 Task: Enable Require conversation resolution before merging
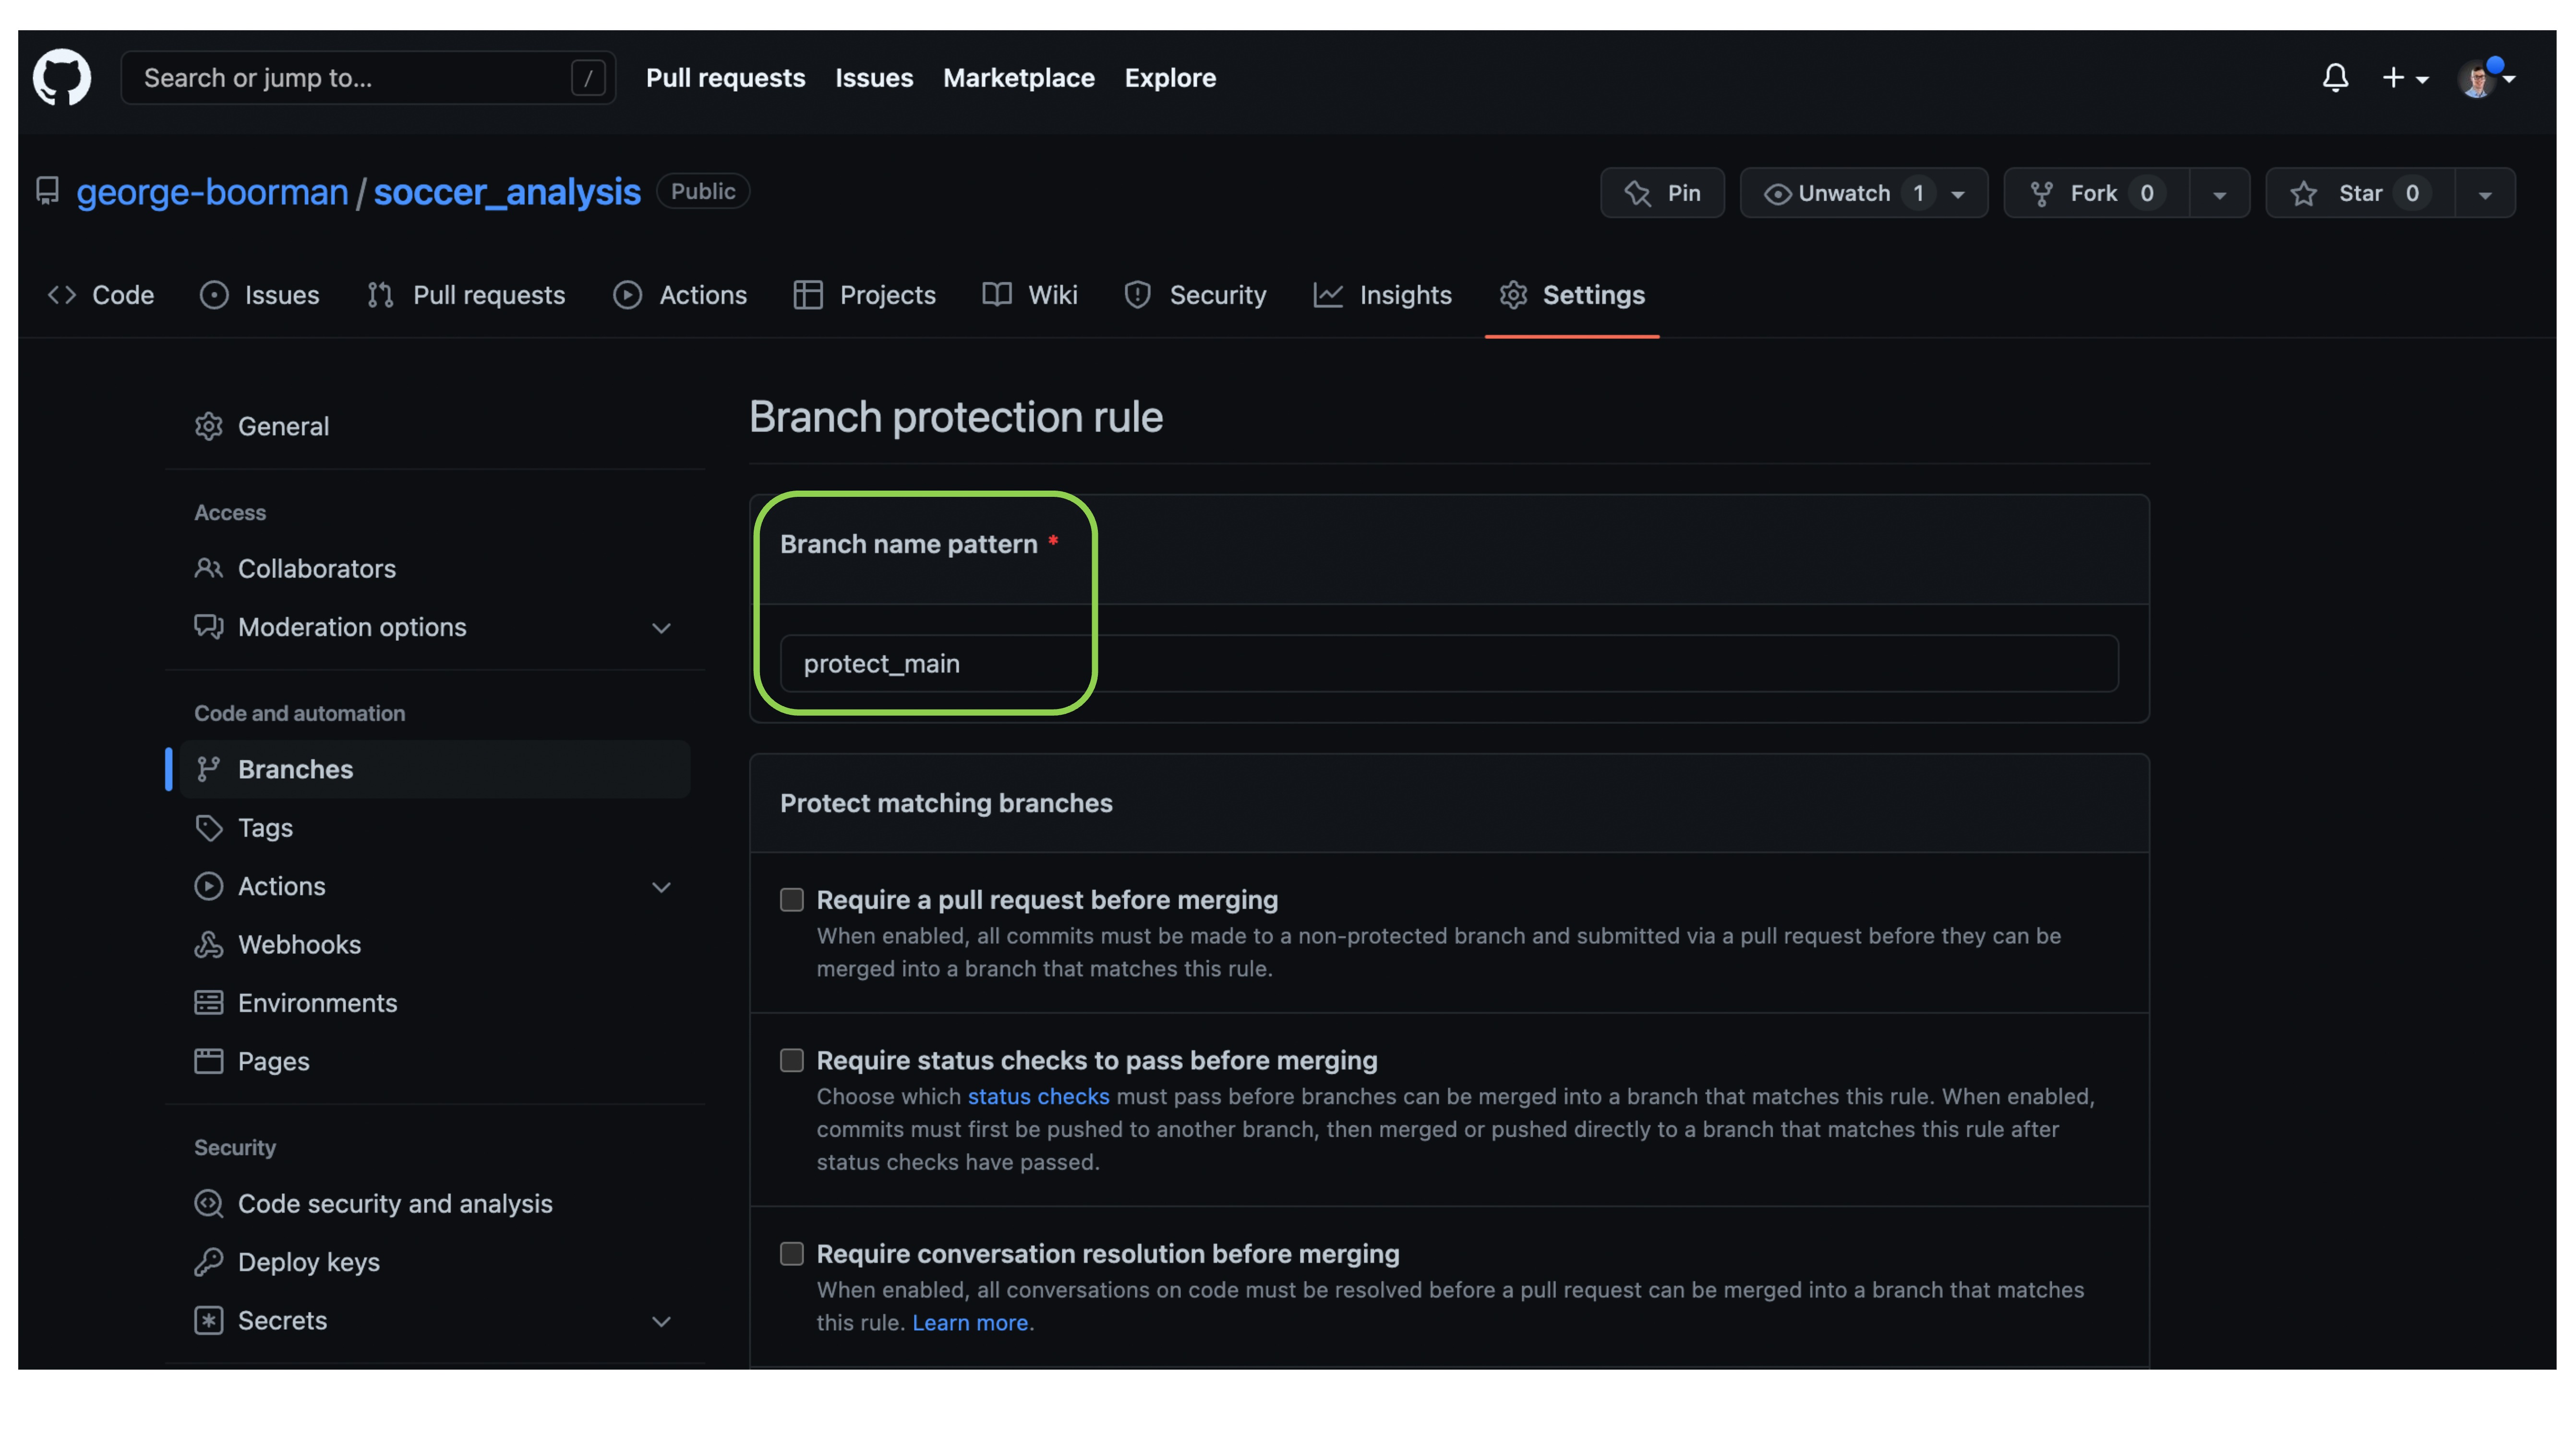pos(792,1254)
